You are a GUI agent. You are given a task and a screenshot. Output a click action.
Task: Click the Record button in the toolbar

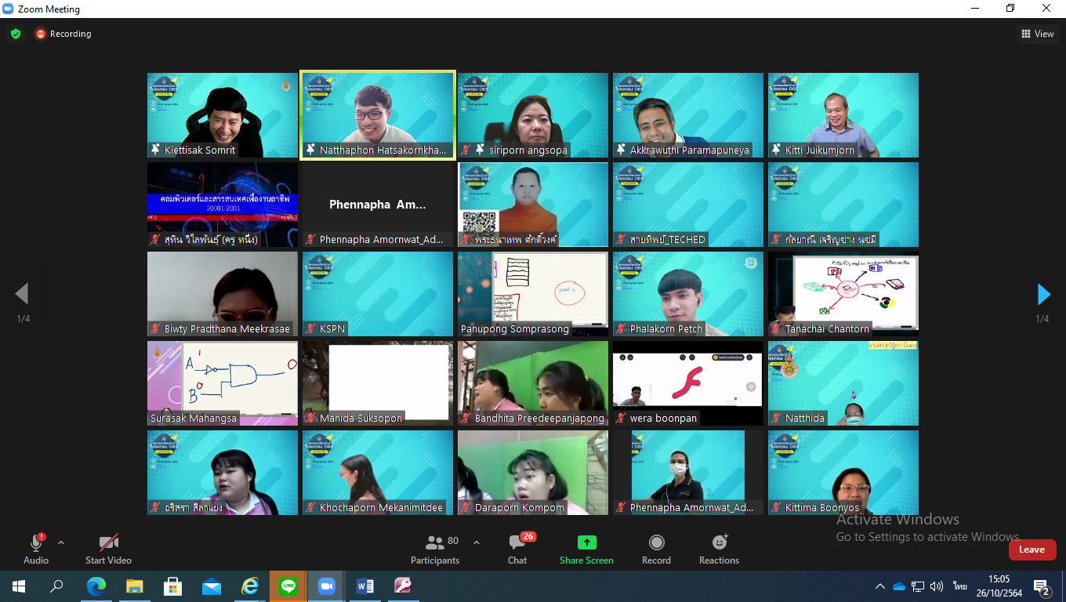pos(656,549)
